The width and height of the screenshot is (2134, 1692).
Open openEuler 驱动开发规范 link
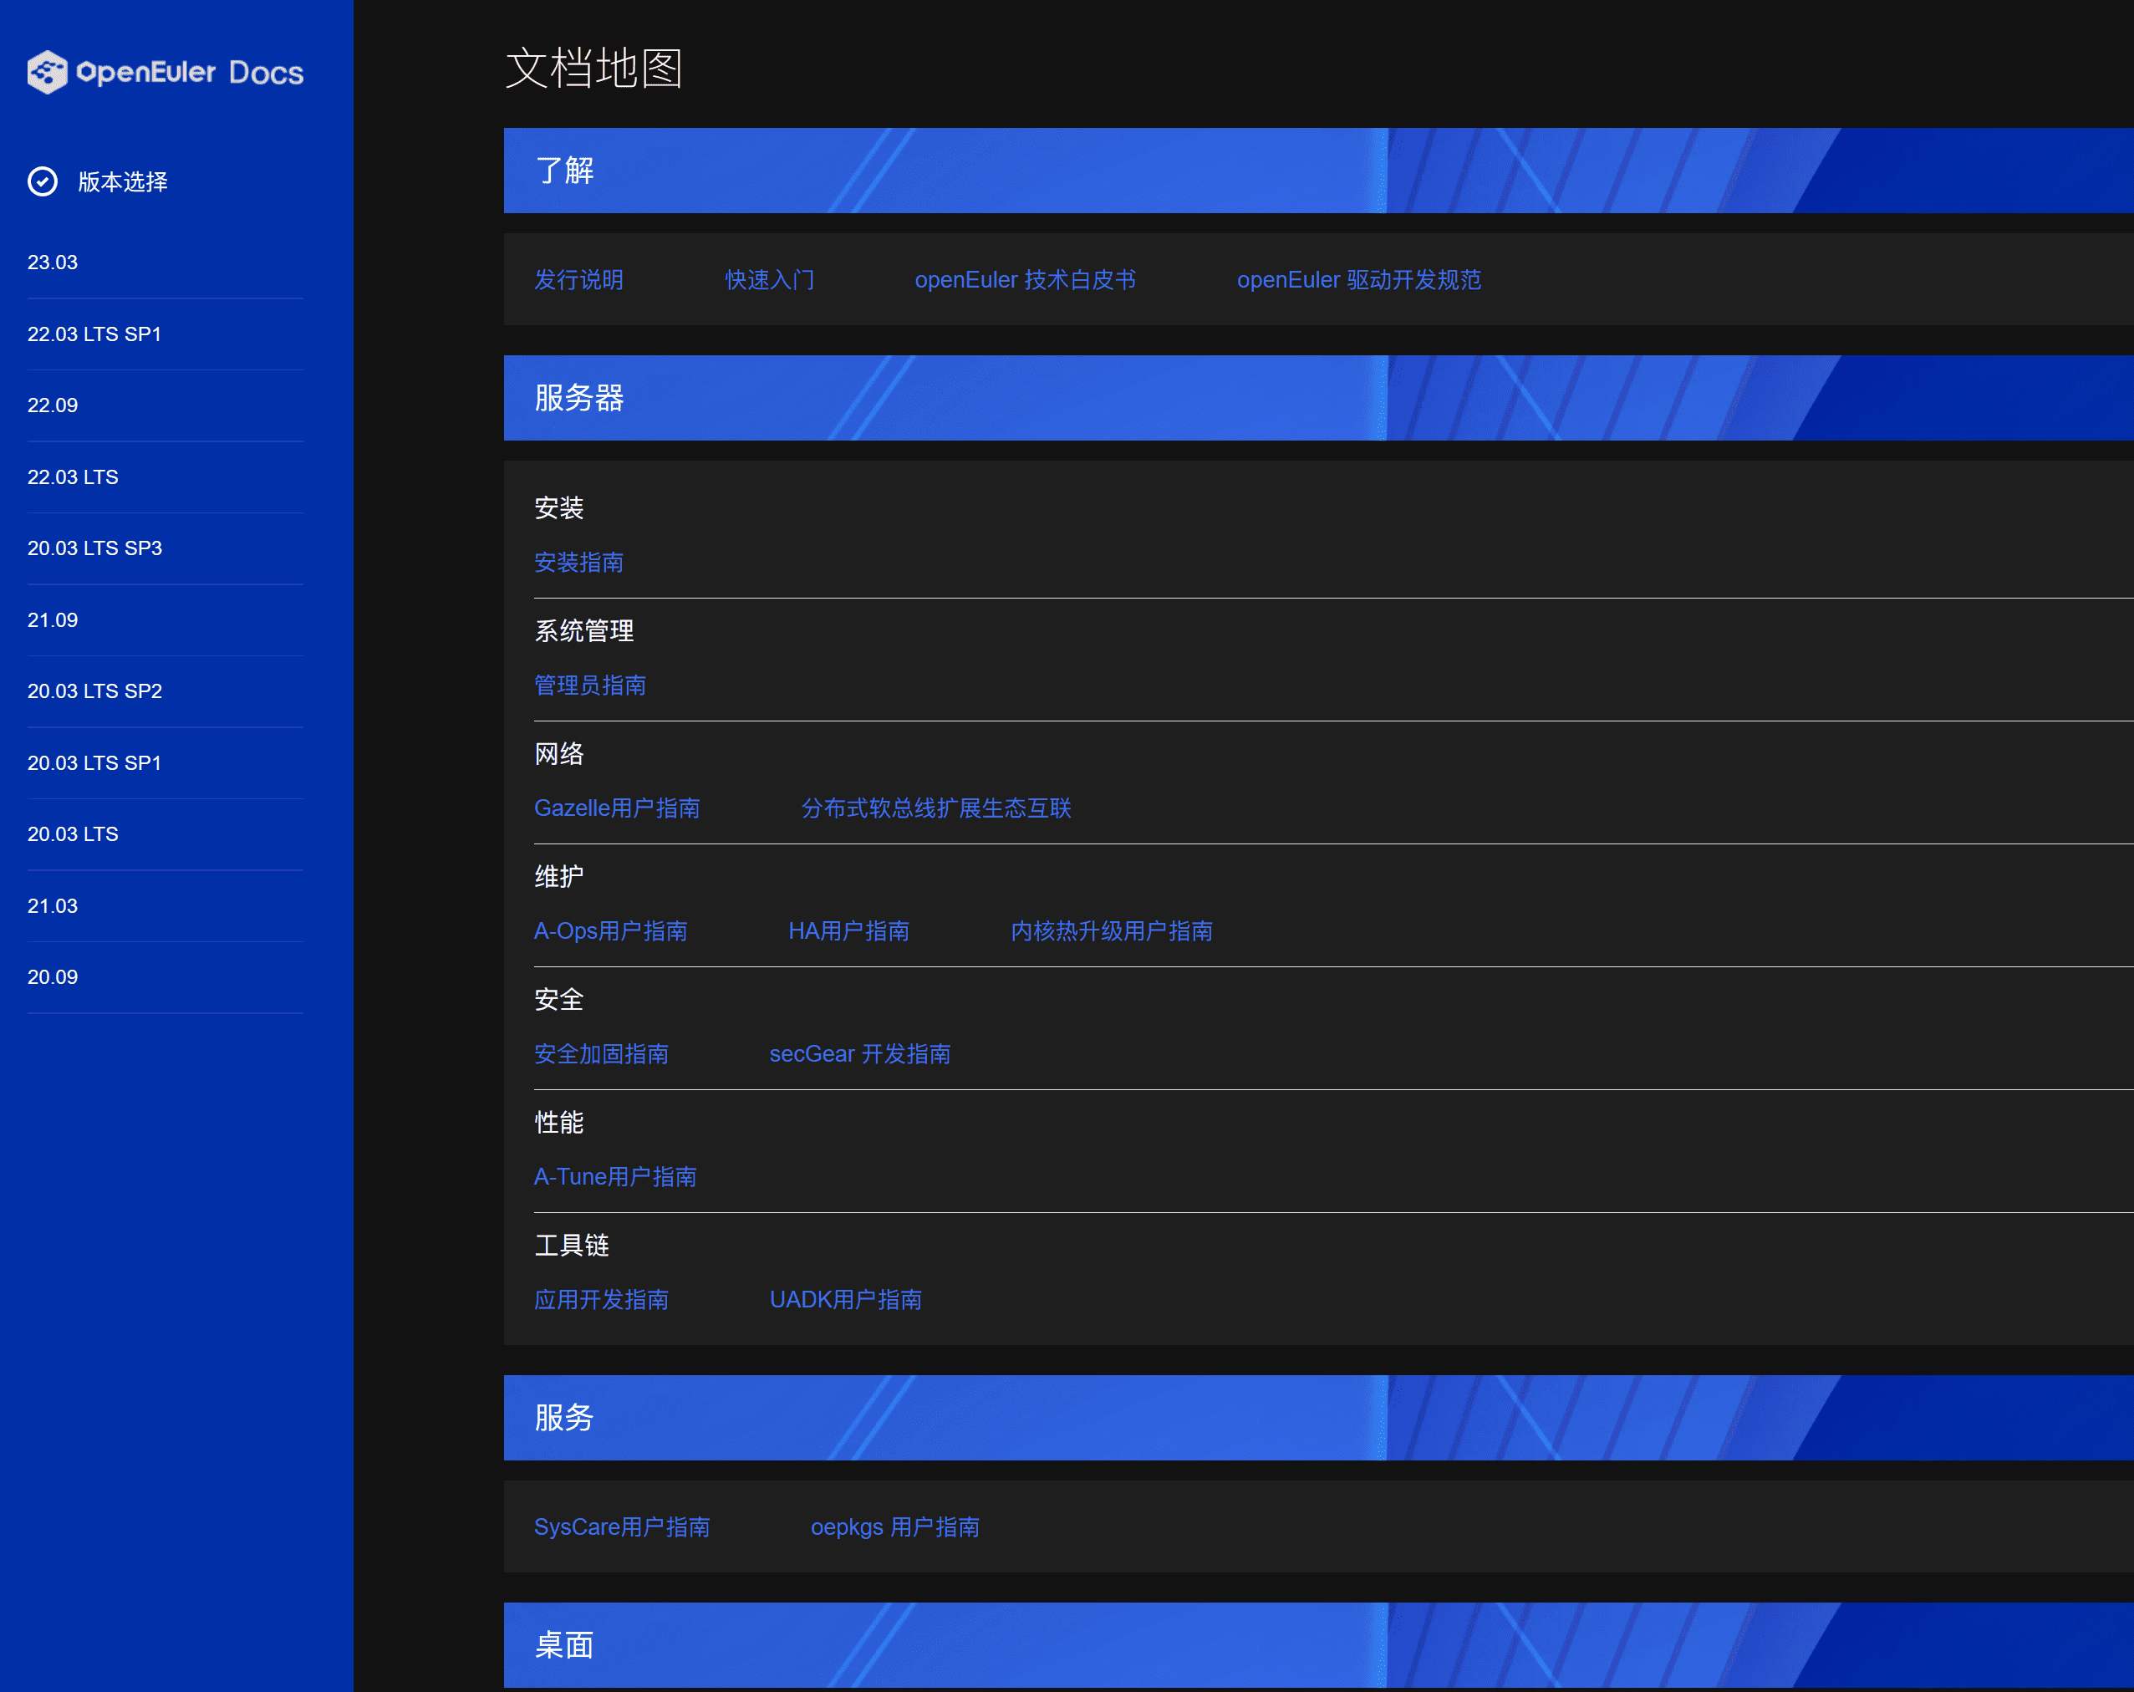(1359, 280)
